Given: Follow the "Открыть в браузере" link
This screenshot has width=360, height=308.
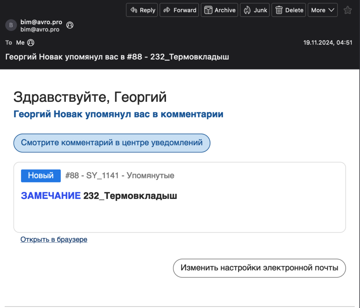Looking at the screenshot, I should click(54, 240).
